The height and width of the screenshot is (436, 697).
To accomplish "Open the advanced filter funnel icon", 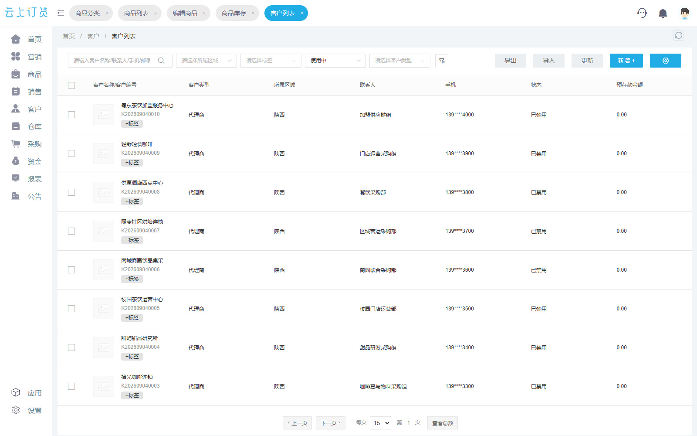I will tap(442, 61).
